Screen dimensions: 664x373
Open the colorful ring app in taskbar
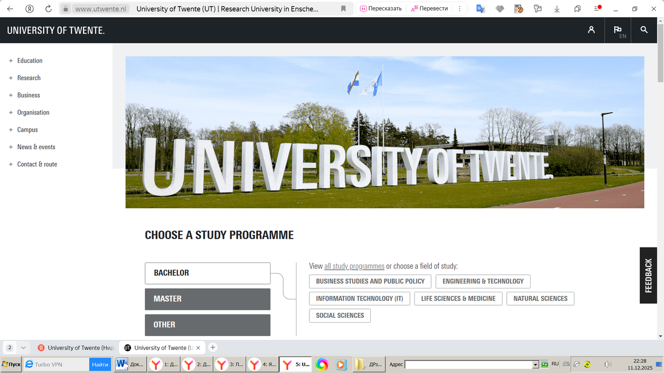coord(322,365)
